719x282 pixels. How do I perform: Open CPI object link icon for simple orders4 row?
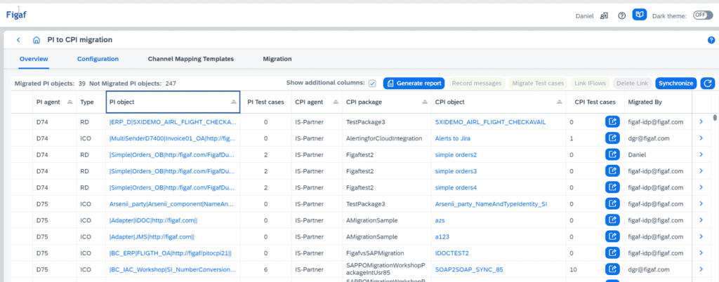click(612, 187)
